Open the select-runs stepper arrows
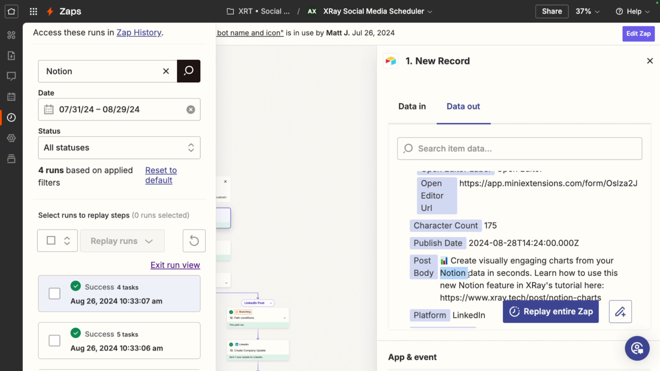 tap(67, 241)
